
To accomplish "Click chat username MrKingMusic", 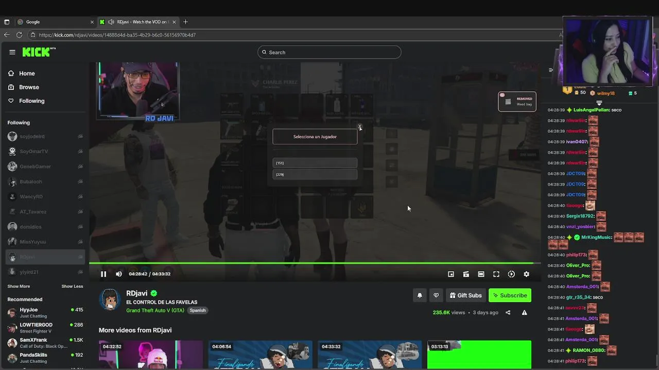I will [x=596, y=237].
